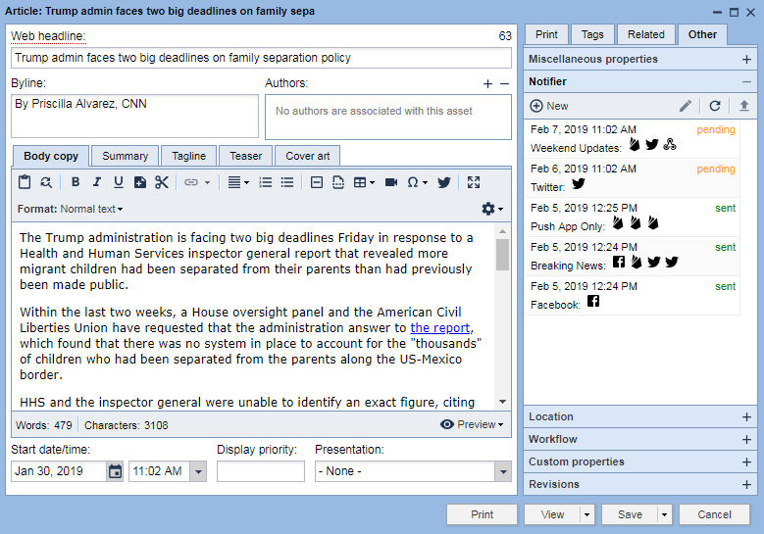
Task: Select the Other tab
Action: (702, 34)
